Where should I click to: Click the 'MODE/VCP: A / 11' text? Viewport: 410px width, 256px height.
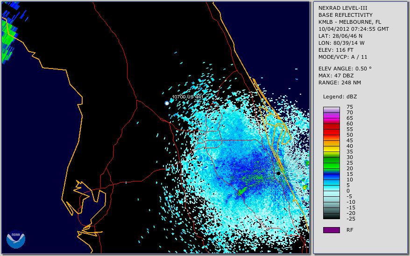click(x=343, y=57)
